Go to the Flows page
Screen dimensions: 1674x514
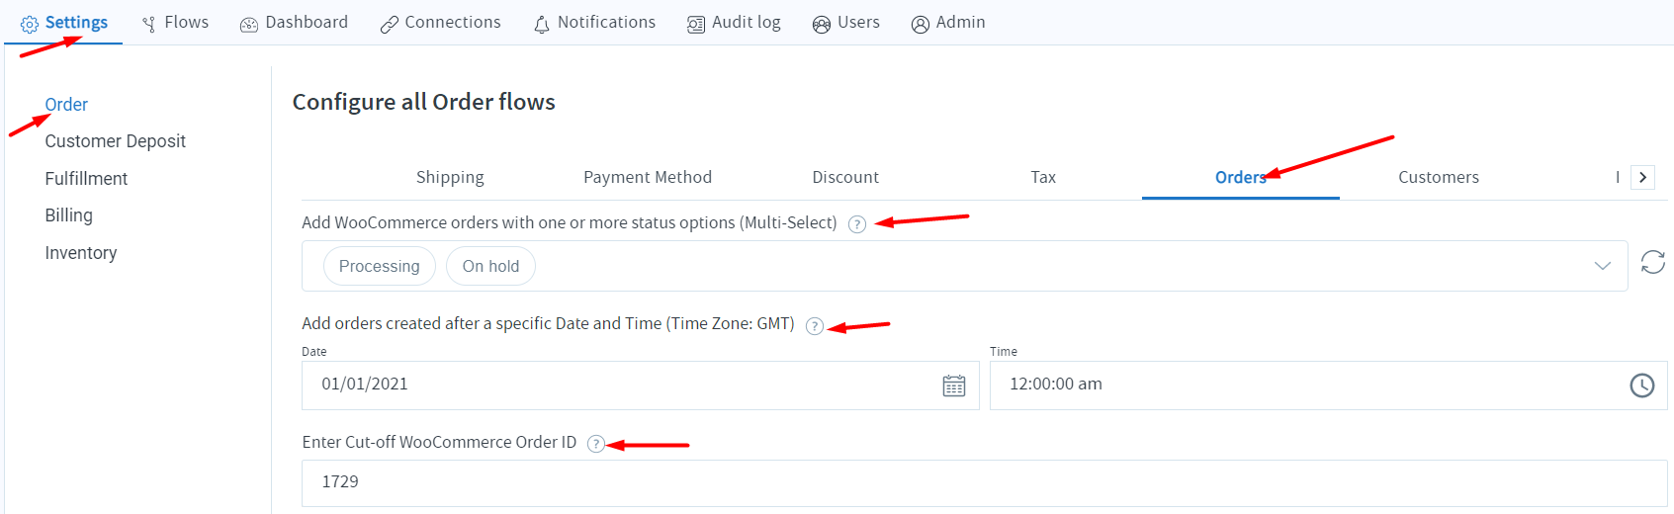click(x=175, y=23)
